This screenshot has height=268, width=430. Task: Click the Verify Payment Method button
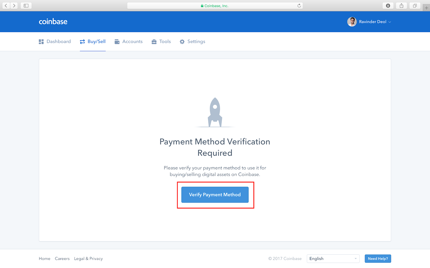(215, 195)
